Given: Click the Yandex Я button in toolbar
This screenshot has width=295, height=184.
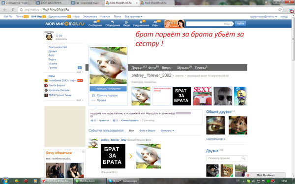Looking at the screenshot, I should coord(12,10).
